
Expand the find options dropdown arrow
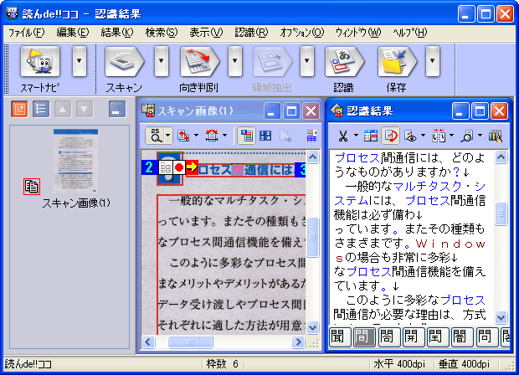coord(480,136)
